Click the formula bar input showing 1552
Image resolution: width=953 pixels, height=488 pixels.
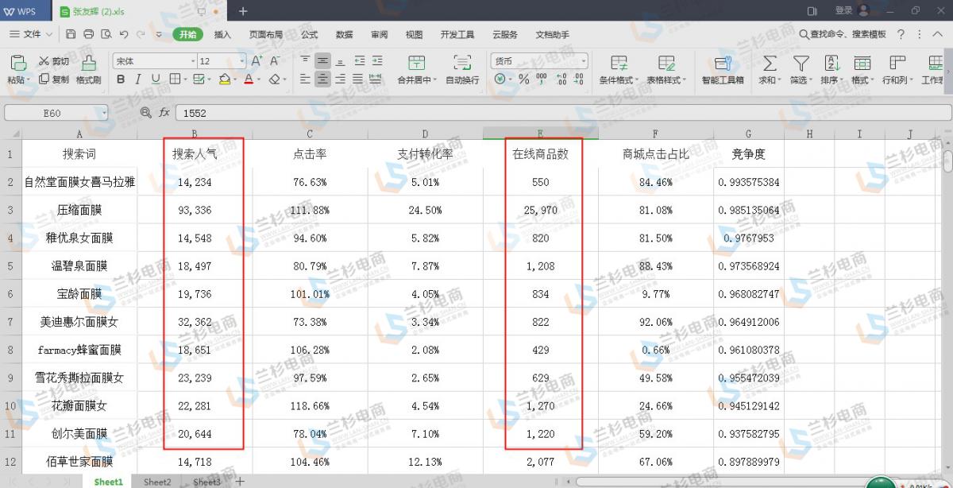(x=556, y=113)
